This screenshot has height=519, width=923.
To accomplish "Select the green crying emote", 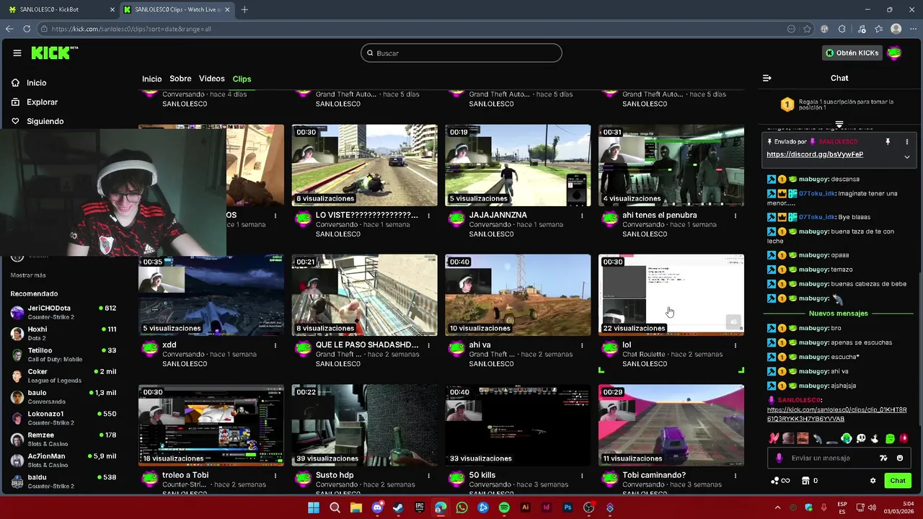I will click(x=847, y=438).
